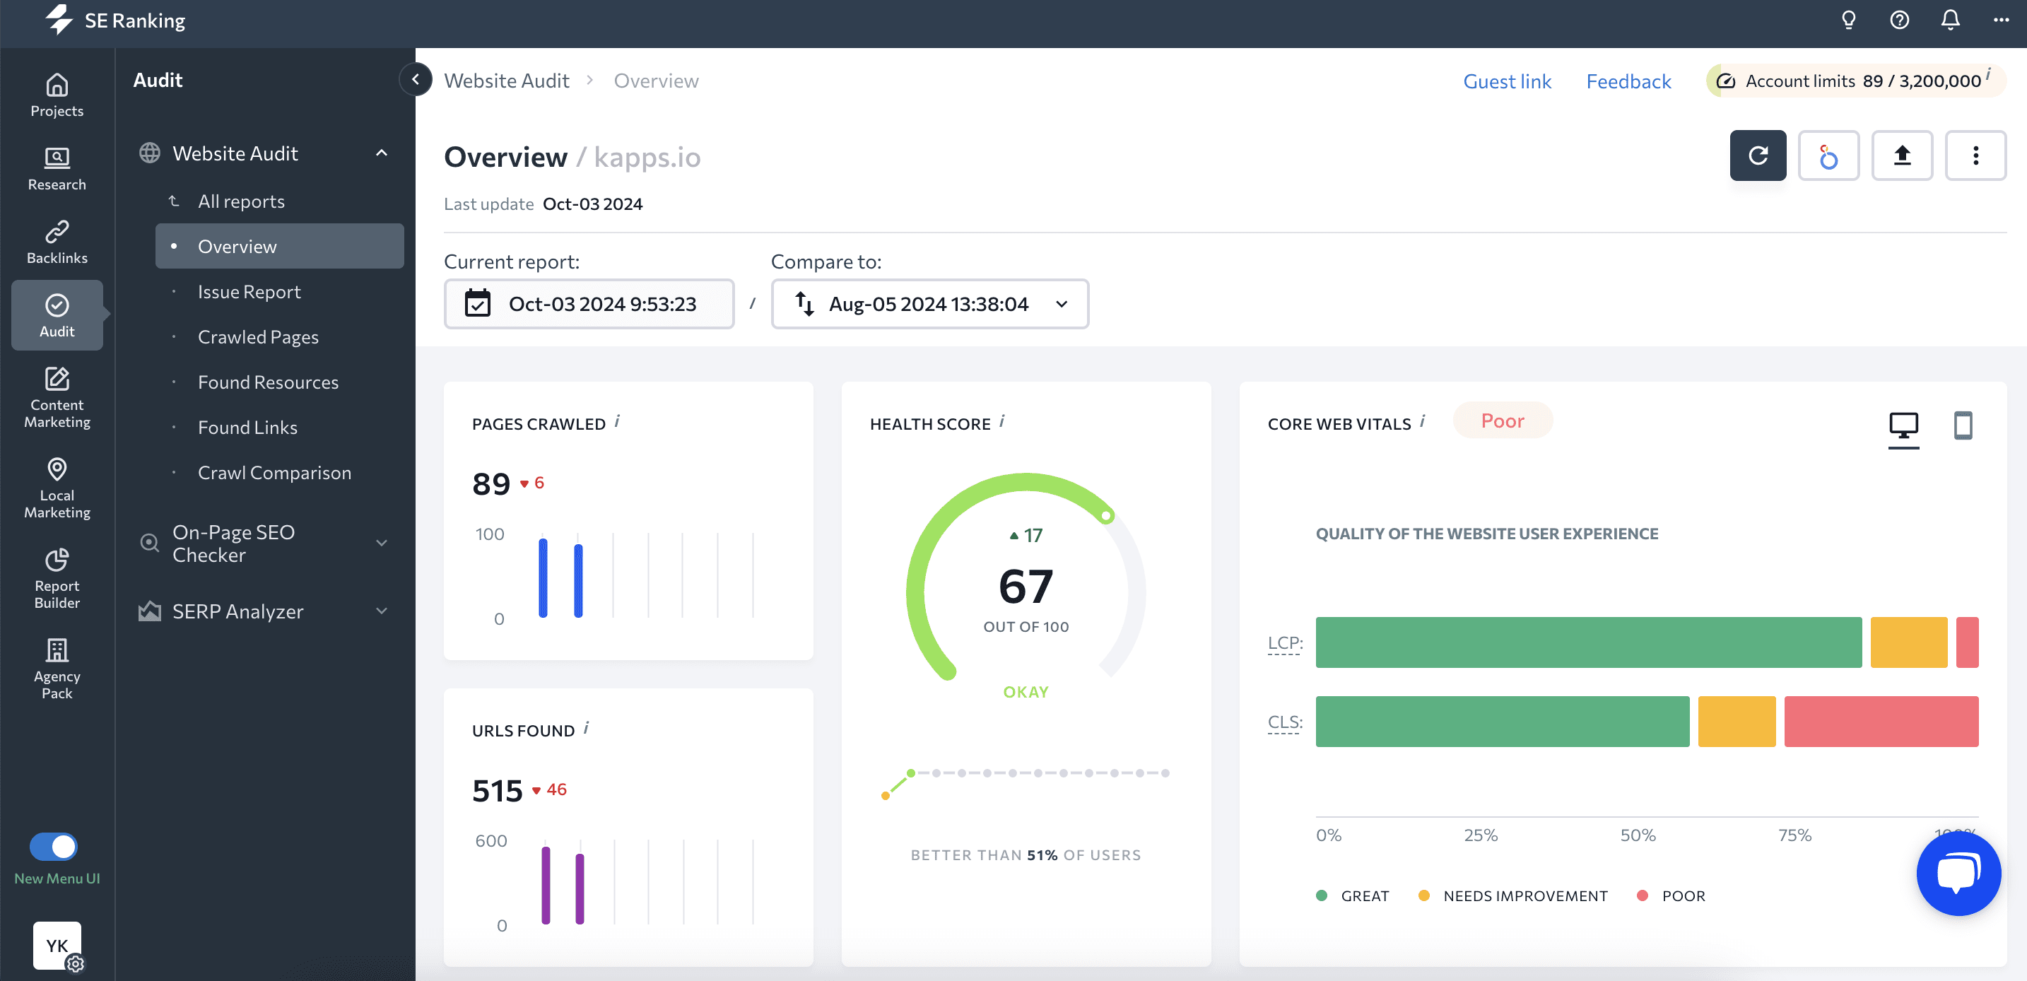Open the Feedback link

coord(1628,81)
